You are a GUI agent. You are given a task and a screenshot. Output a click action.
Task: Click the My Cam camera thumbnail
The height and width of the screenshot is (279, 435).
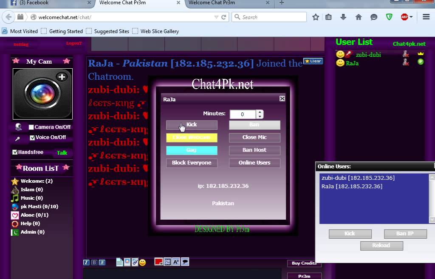pyautogui.click(x=43, y=94)
